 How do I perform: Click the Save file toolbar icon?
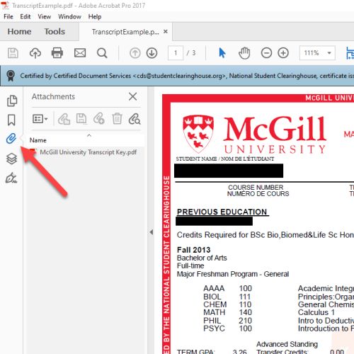(13, 53)
